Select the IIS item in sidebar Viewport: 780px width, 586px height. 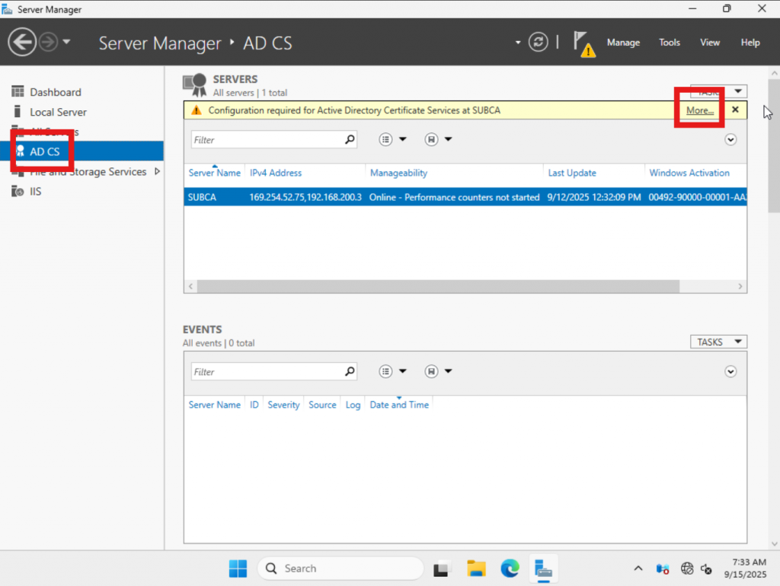click(36, 191)
